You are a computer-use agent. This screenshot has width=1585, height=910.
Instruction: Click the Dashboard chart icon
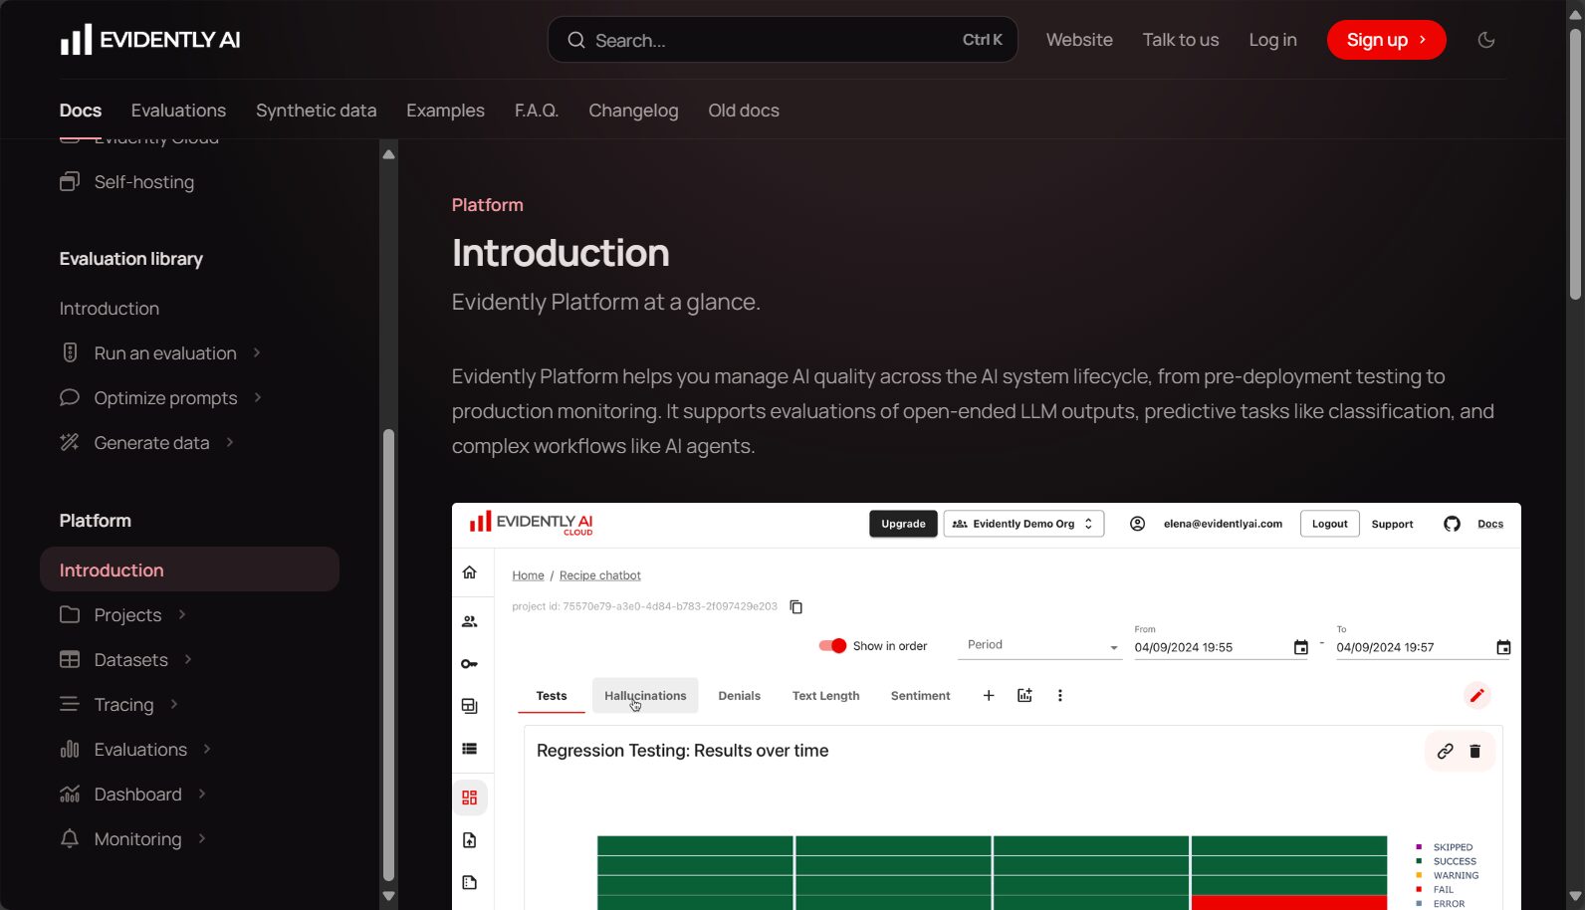coord(70,794)
